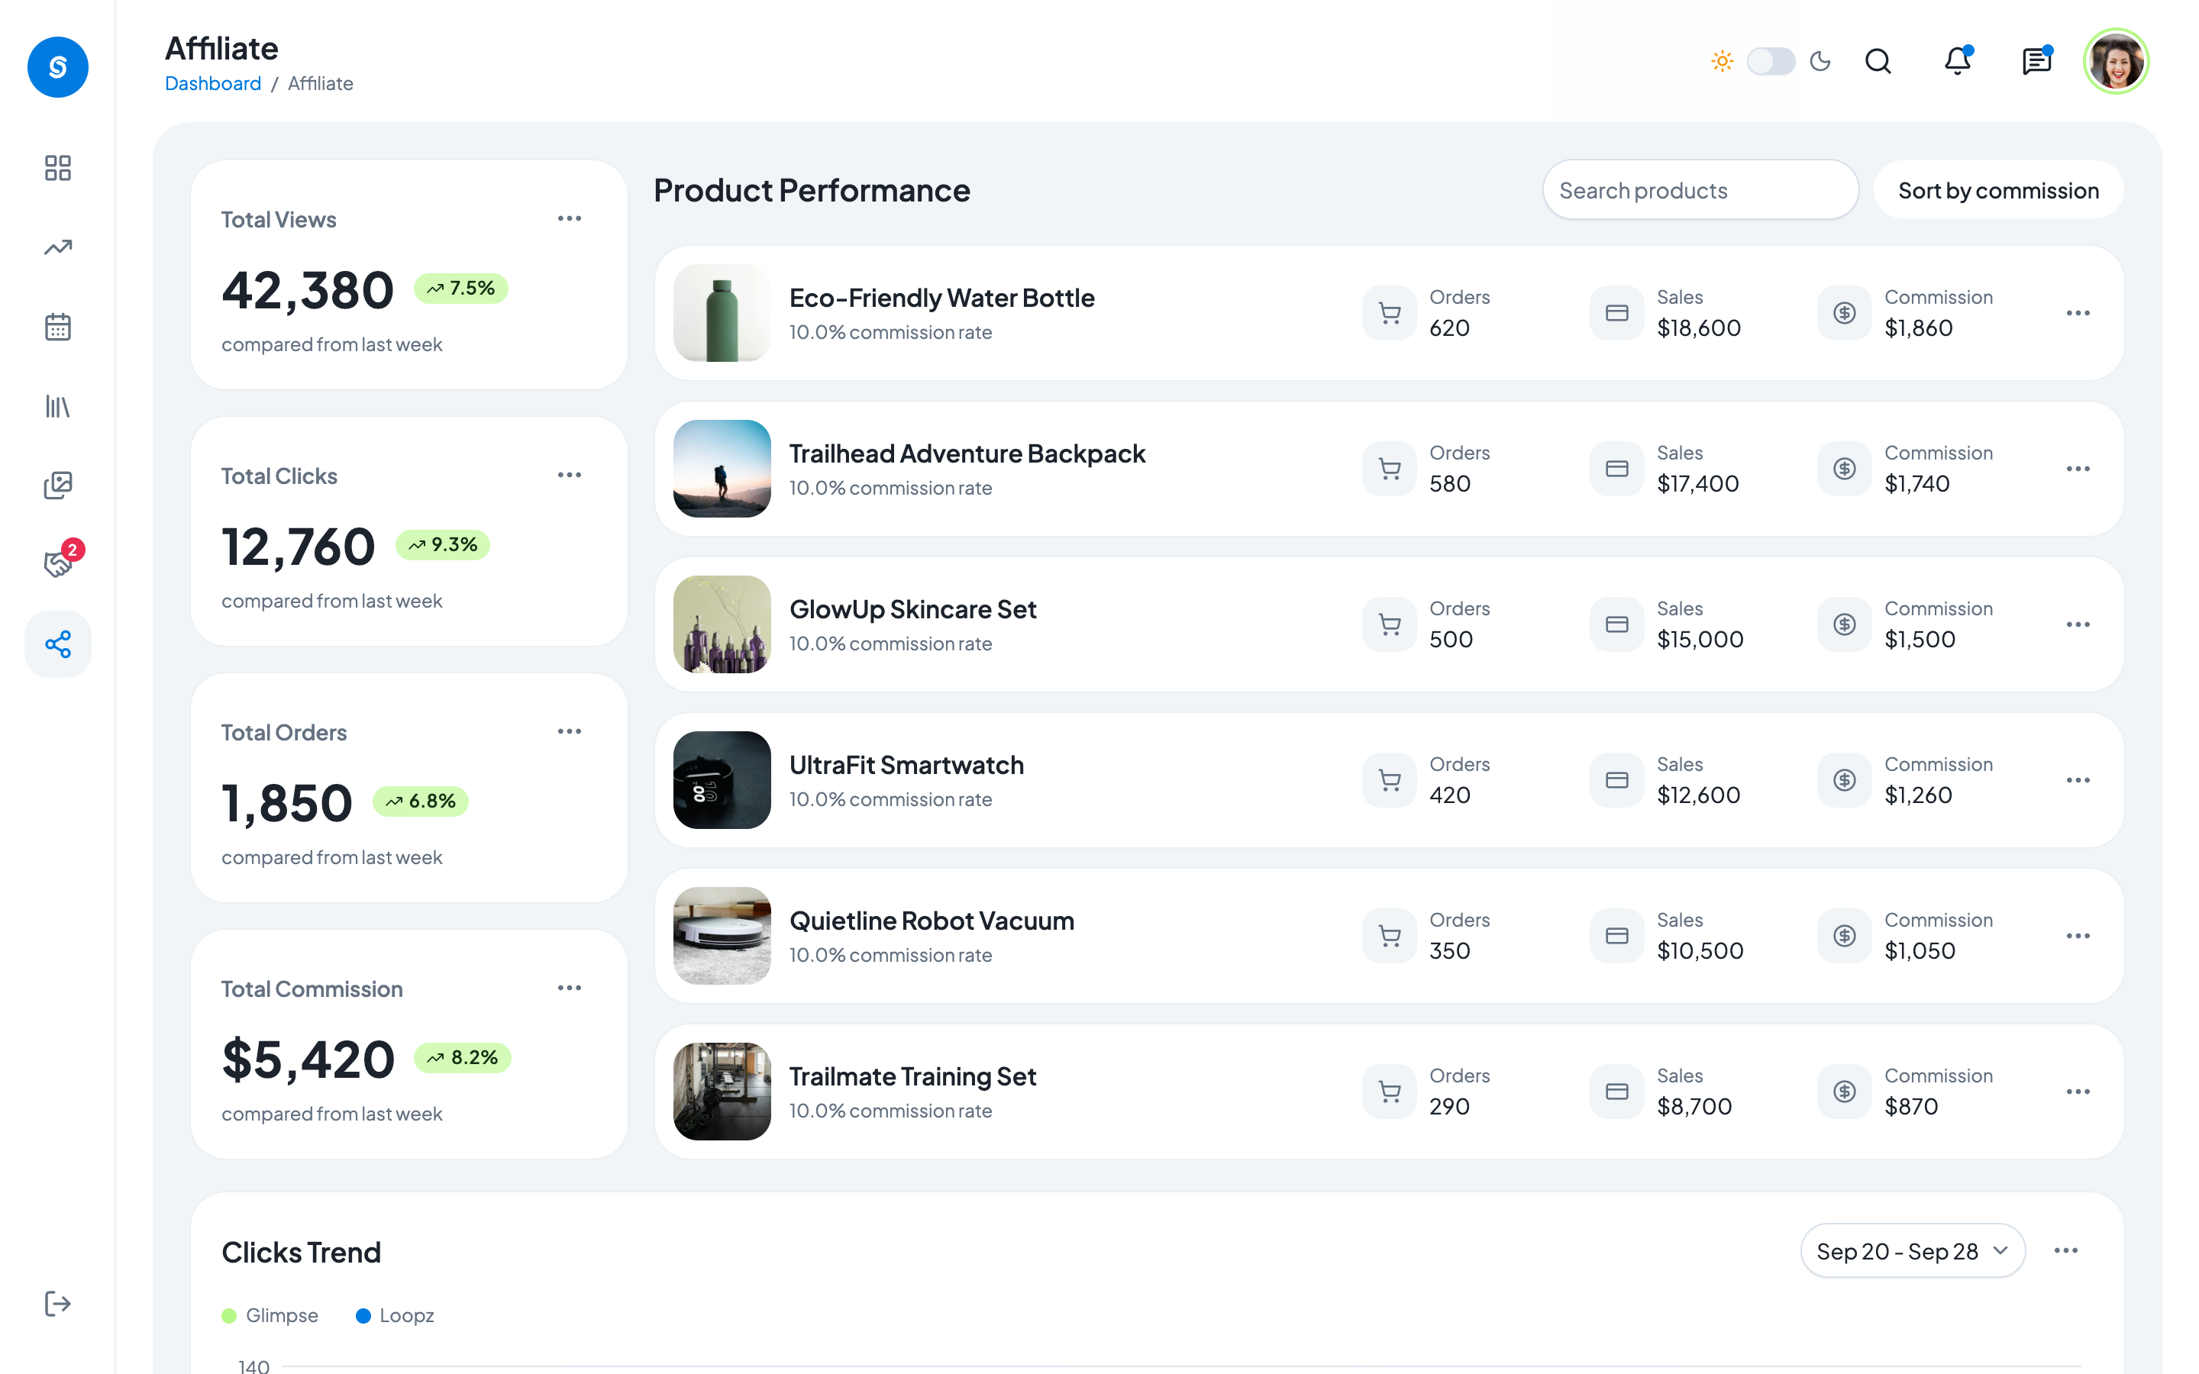Open GlowUp Skincare Set row options
2199x1374 pixels.
(x=2078, y=624)
